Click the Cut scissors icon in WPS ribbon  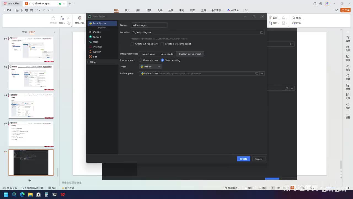pyautogui.click(x=69, y=18)
